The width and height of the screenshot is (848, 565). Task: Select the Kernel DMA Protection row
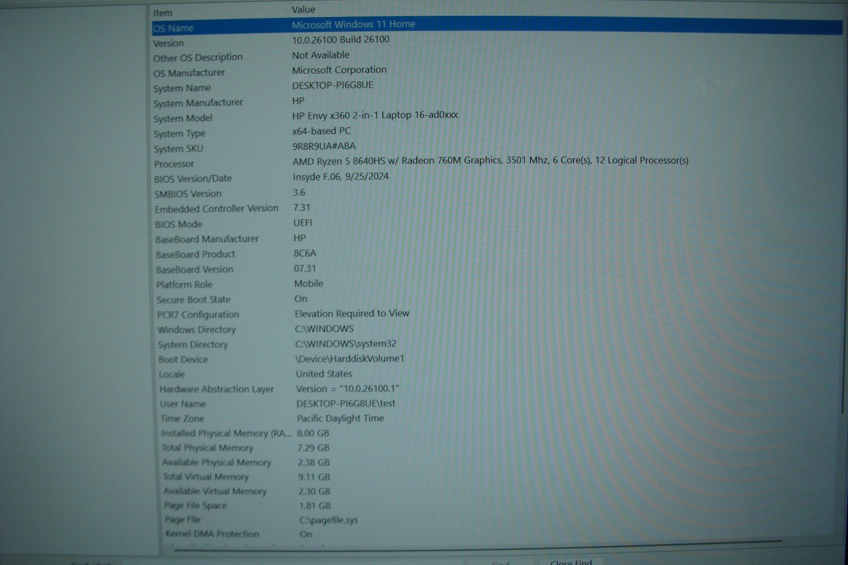click(212, 534)
